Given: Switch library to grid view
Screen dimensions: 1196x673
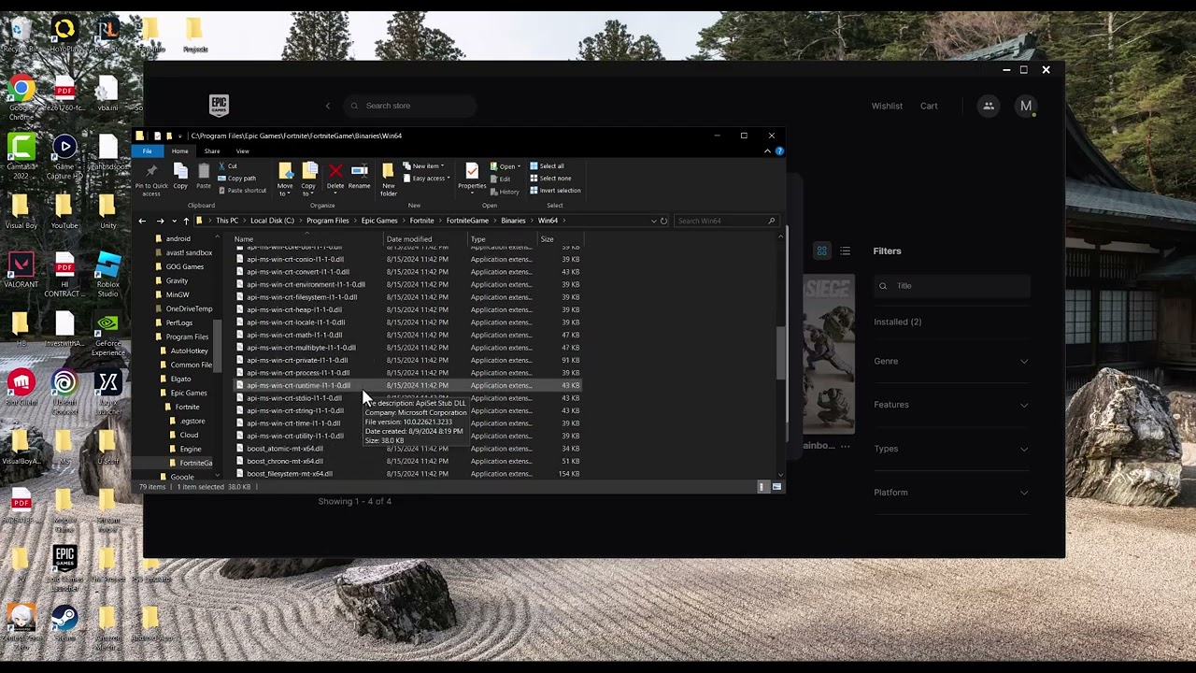Looking at the screenshot, I should [822, 251].
